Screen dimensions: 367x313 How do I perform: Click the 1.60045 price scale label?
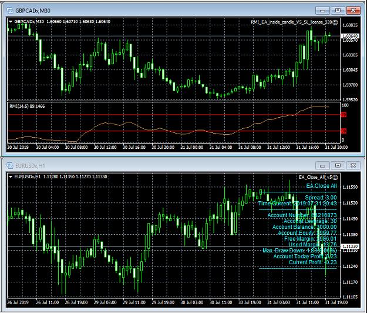coord(350,70)
